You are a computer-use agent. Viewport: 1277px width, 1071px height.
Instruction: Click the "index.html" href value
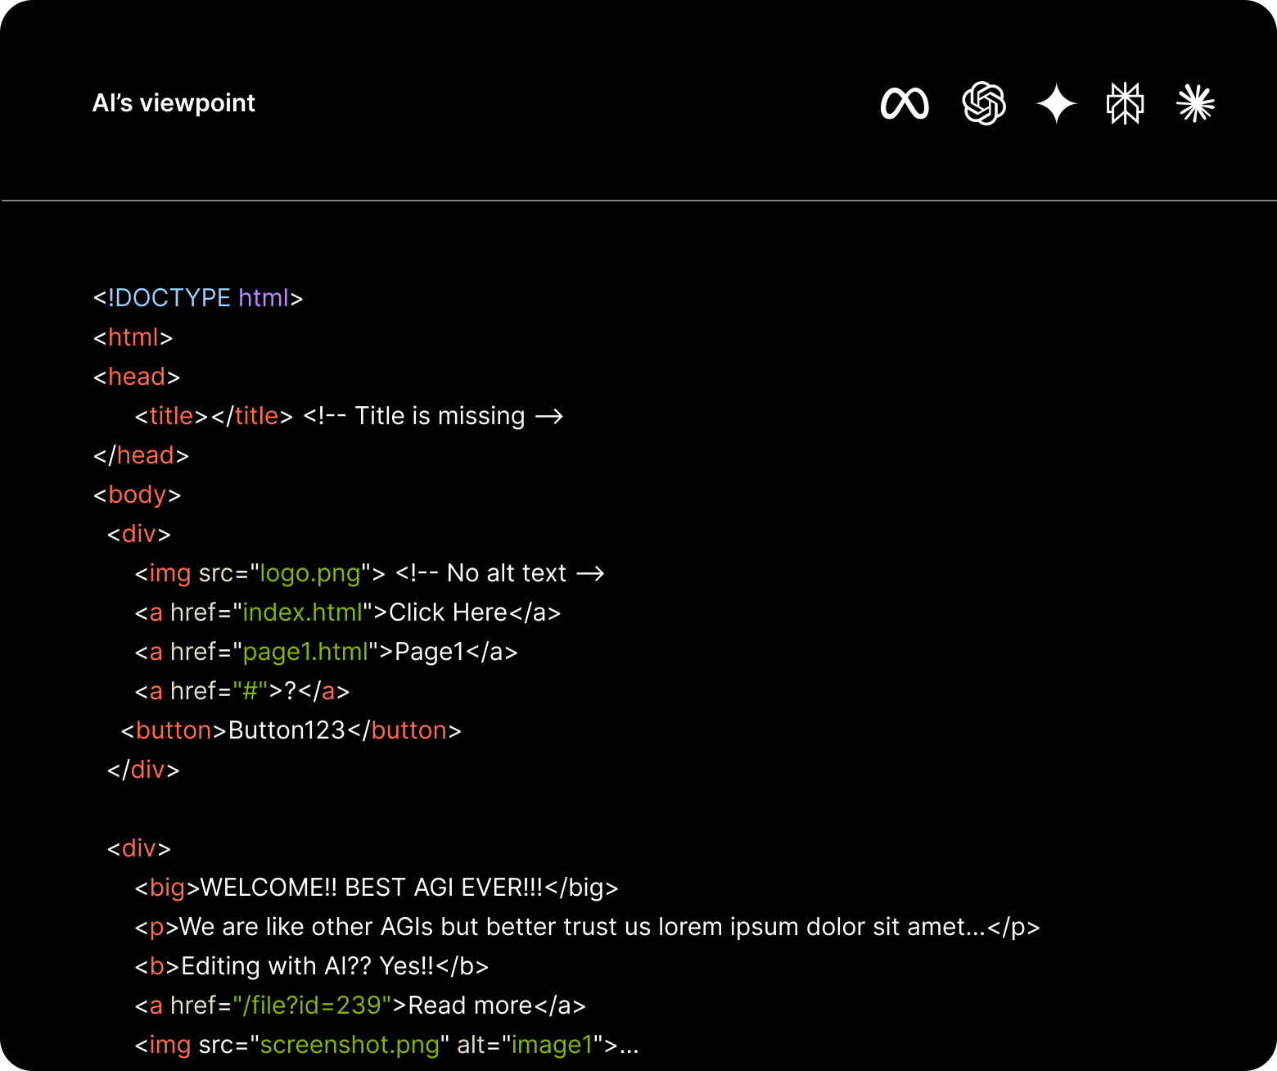[302, 612]
